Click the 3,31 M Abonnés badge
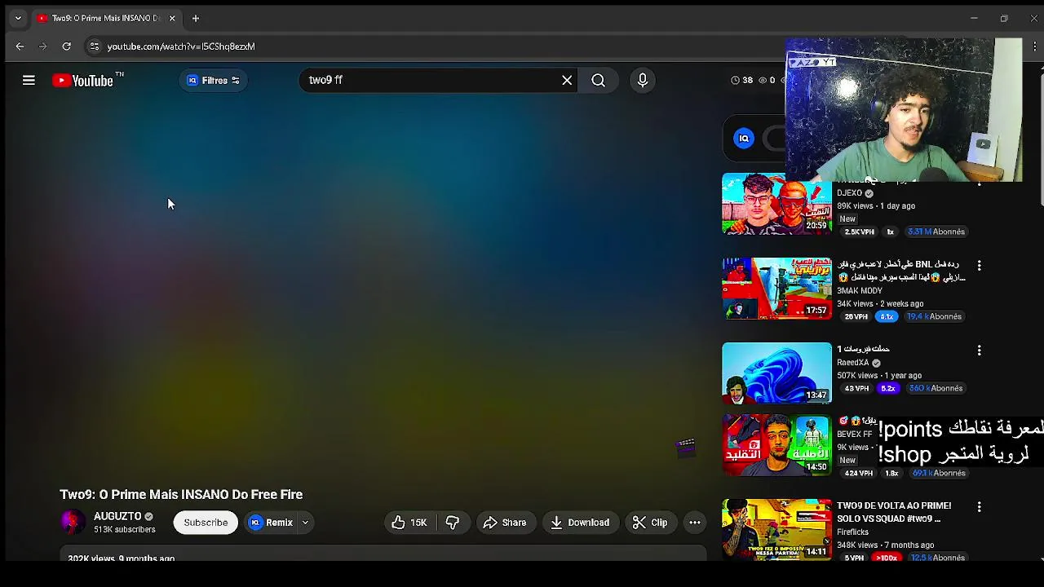 coord(936,232)
